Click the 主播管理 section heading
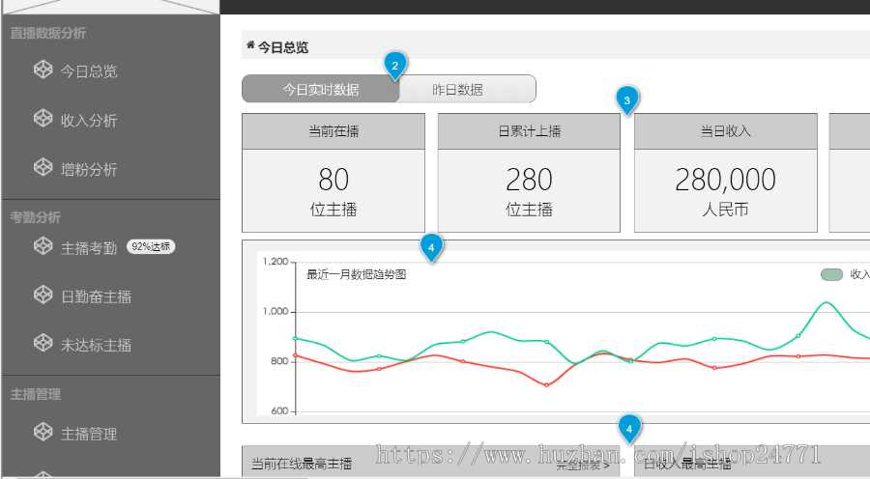The height and width of the screenshot is (479, 870). coord(36,395)
